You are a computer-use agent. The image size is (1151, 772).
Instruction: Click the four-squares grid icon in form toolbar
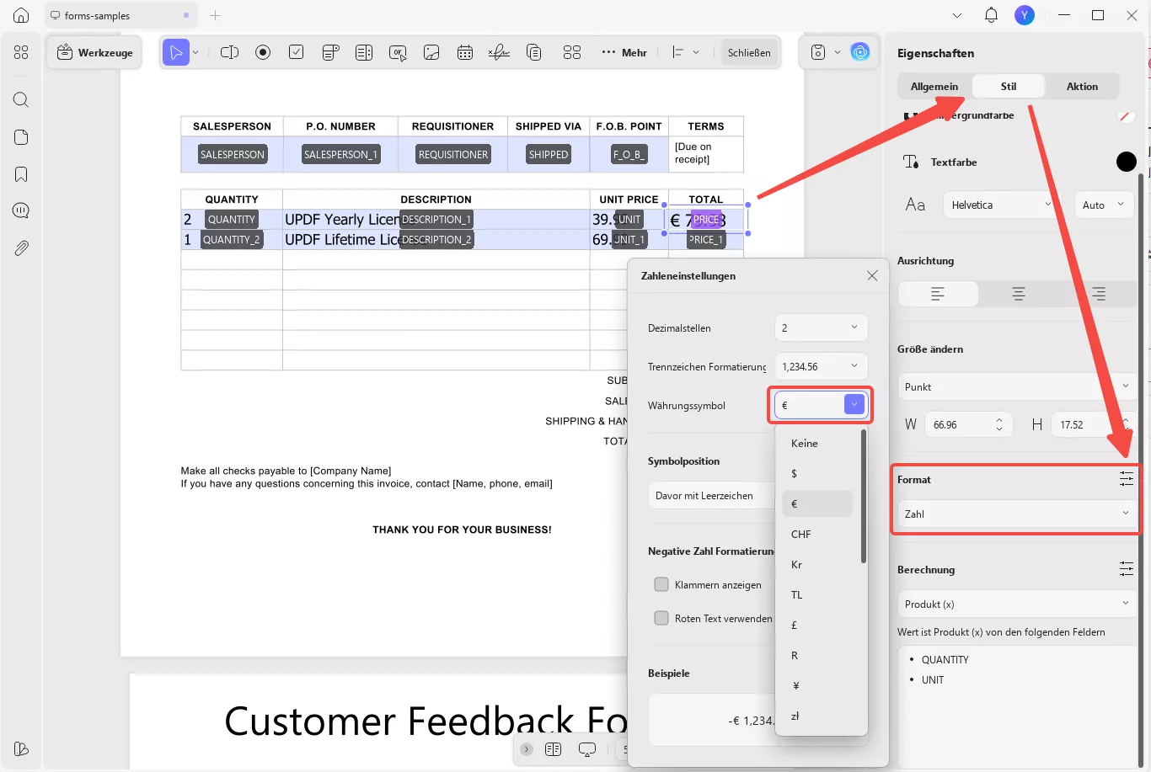(x=572, y=52)
